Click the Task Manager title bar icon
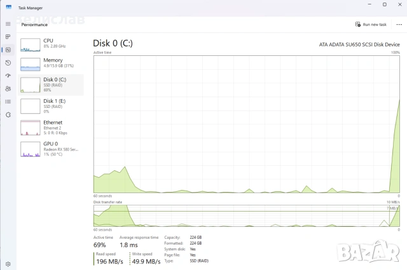 (9, 7)
